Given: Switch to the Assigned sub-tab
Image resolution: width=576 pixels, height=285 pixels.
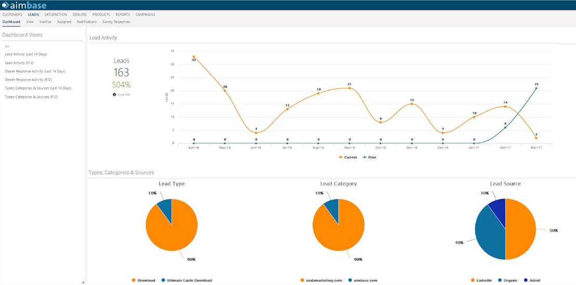Looking at the screenshot, I should [x=64, y=22].
